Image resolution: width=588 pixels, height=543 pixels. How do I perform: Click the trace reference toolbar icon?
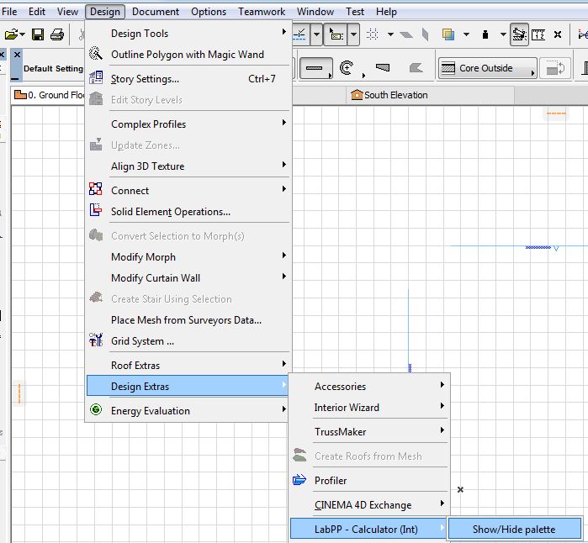[x=448, y=34]
